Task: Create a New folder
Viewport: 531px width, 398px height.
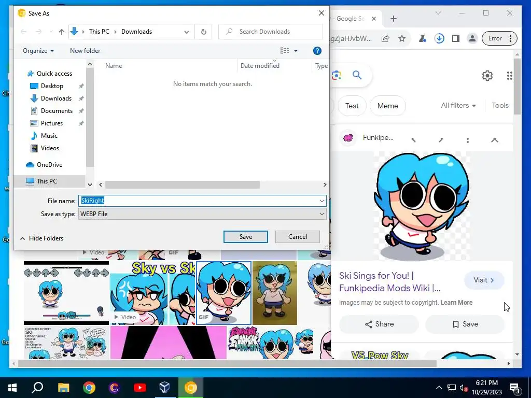Action: 85,51
